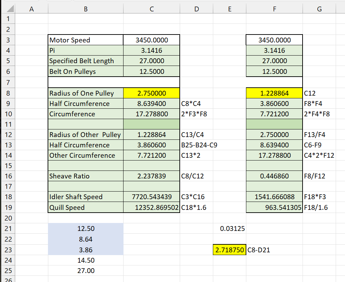The image size is (345, 282).
Task: Select column E header
Action: (x=229, y=9)
